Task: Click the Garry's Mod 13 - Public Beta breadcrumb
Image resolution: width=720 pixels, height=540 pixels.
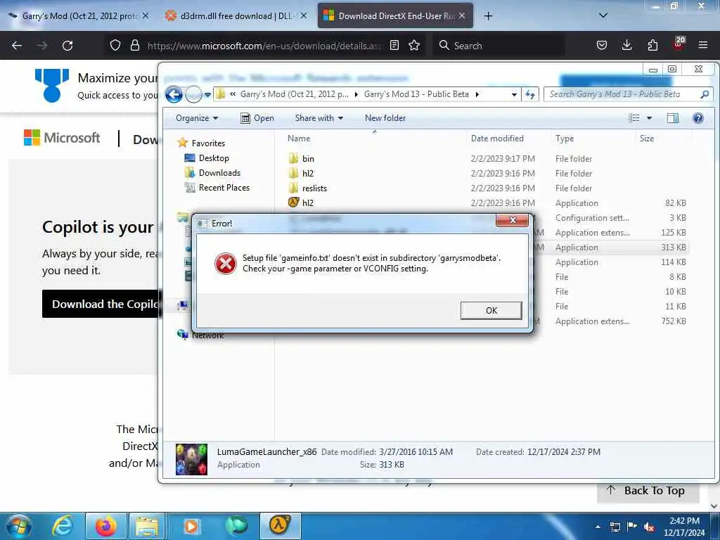Action: 416,94
